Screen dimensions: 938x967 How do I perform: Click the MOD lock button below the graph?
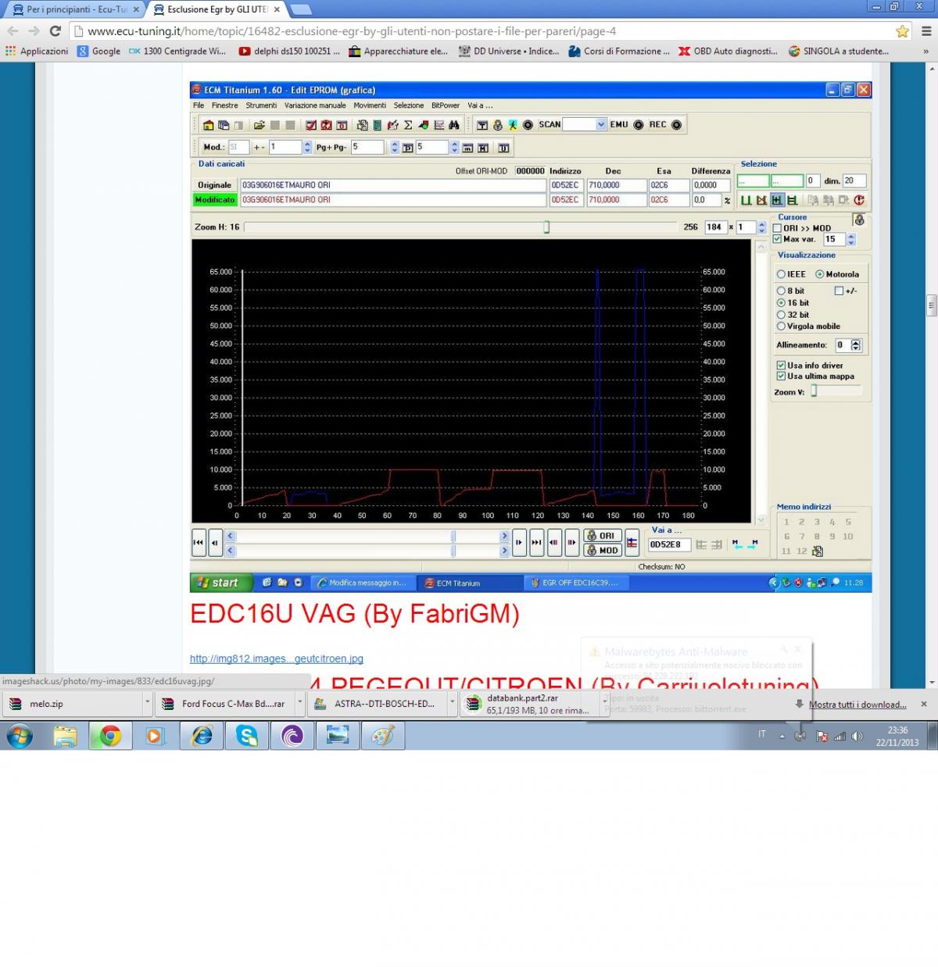point(603,550)
